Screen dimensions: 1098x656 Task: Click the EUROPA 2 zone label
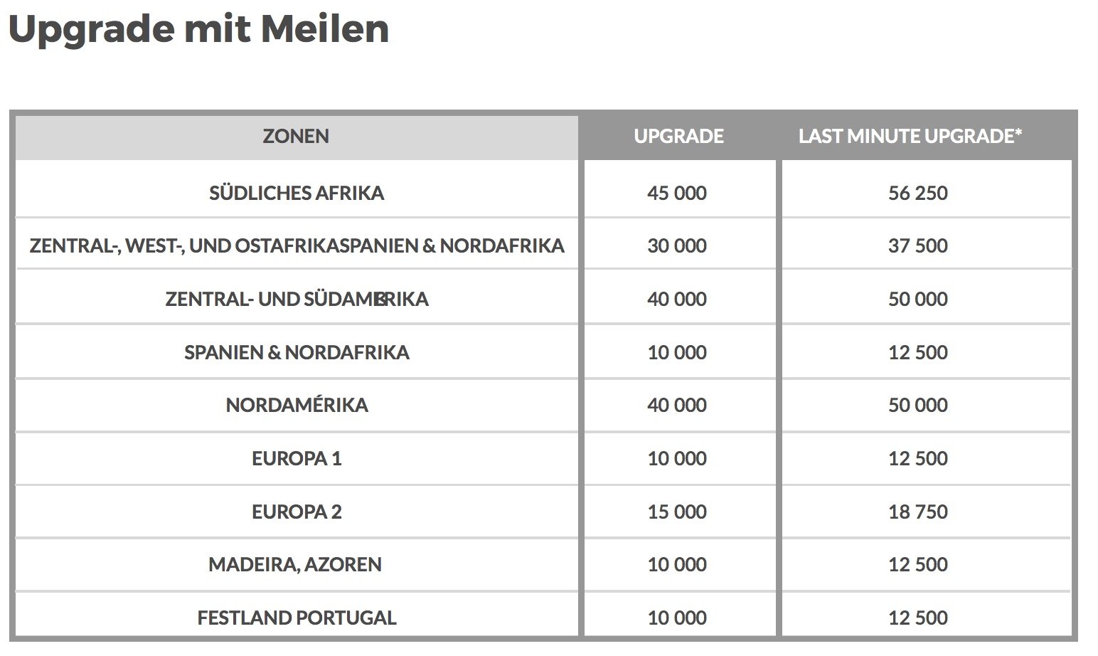click(297, 512)
